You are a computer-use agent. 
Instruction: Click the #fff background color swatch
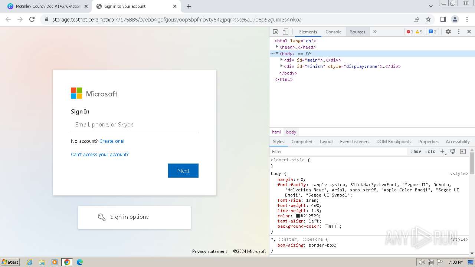[x=327, y=226]
